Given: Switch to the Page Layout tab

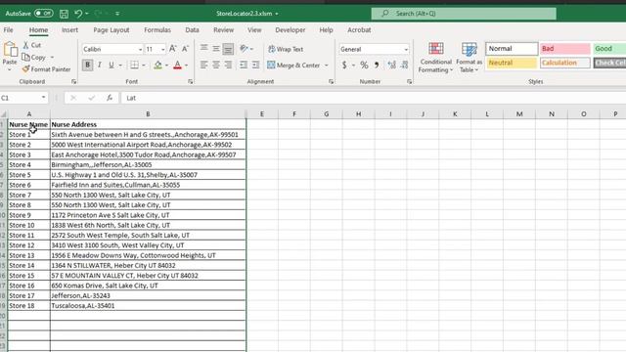Looking at the screenshot, I should 111,30.
